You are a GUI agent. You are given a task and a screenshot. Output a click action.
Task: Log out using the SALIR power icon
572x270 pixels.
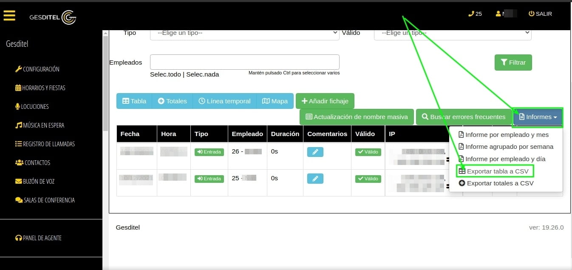(540, 14)
